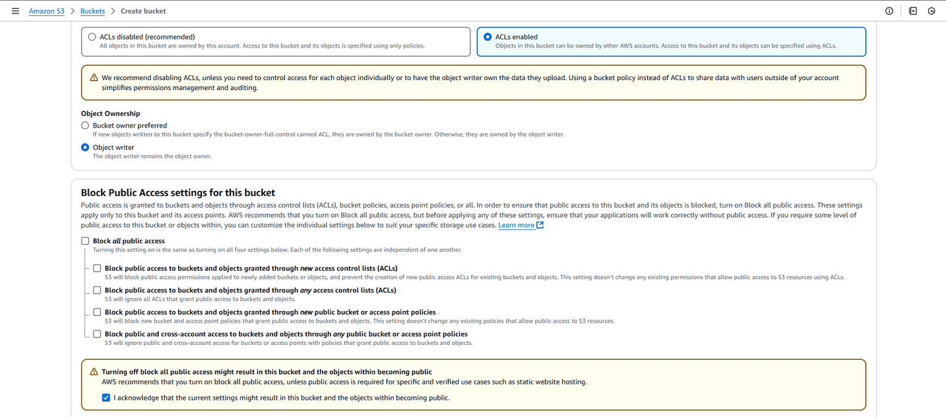Click external link icon beside Learn more

540,225
